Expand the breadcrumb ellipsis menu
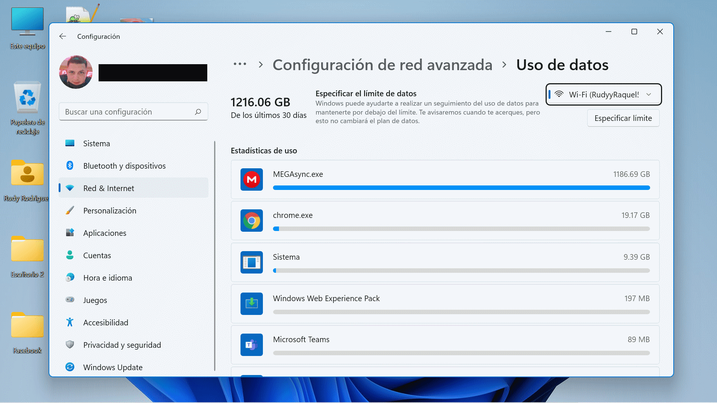The width and height of the screenshot is (717, 403). (x=240, y=64)
